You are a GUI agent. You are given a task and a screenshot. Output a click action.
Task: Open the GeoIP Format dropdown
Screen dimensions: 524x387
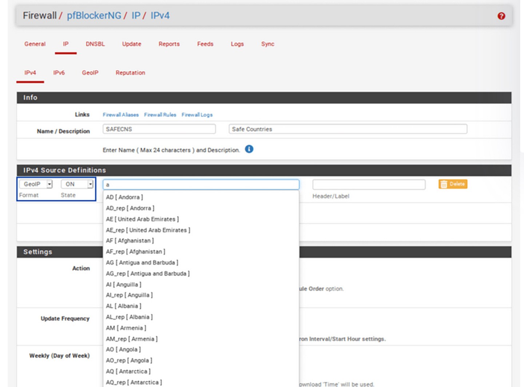click(36, 184)
